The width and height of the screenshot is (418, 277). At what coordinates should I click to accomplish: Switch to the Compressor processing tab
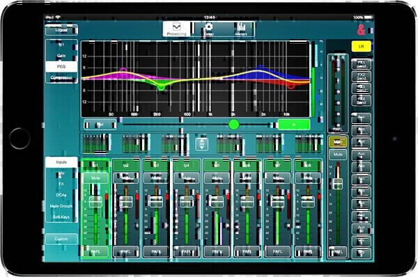pyautogui.click(x=61, y=77)
